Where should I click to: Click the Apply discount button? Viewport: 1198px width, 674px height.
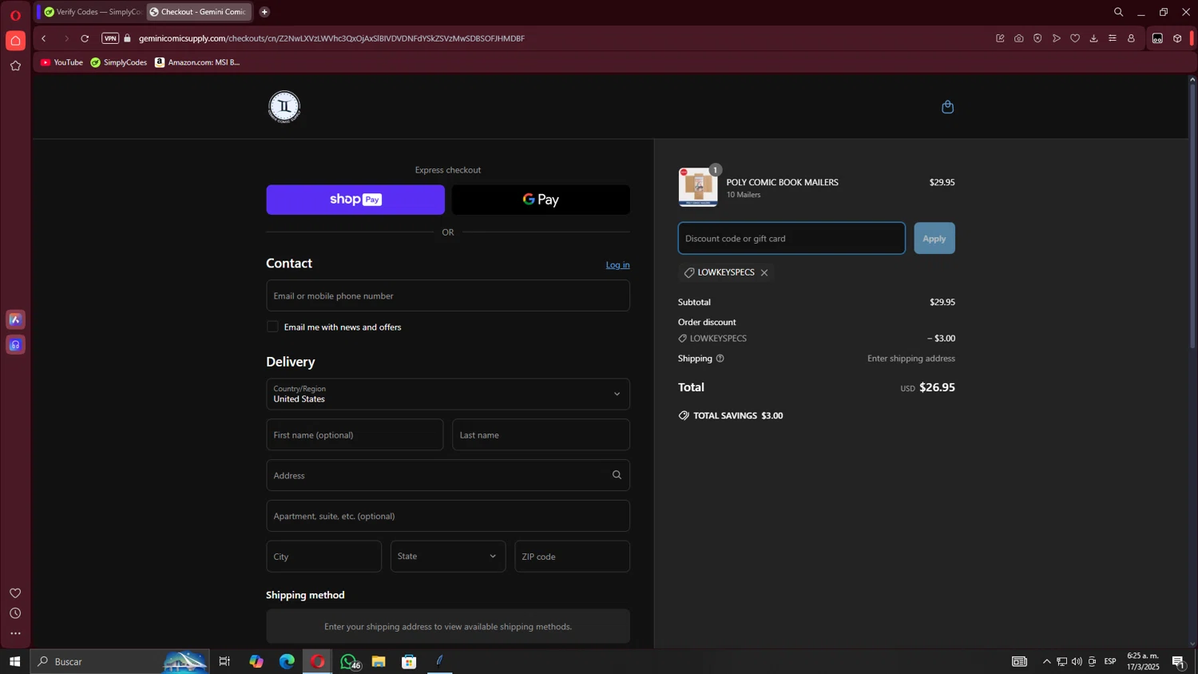click(x=934, y=239)
